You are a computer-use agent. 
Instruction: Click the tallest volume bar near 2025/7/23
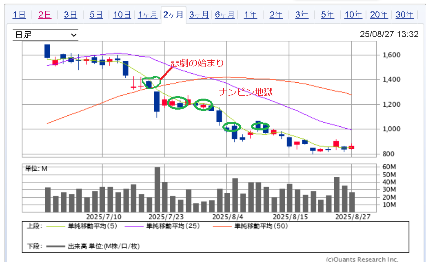[x=157, y=189]
